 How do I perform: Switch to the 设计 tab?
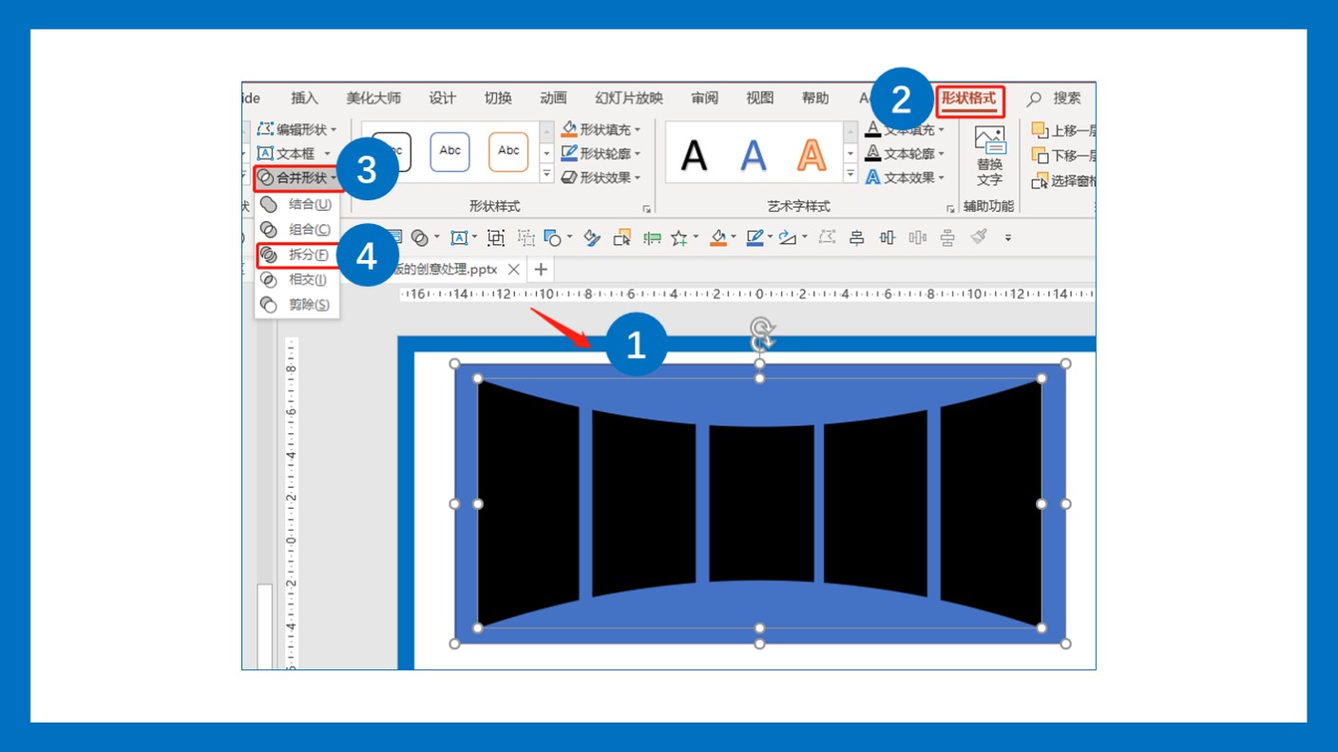442,98
